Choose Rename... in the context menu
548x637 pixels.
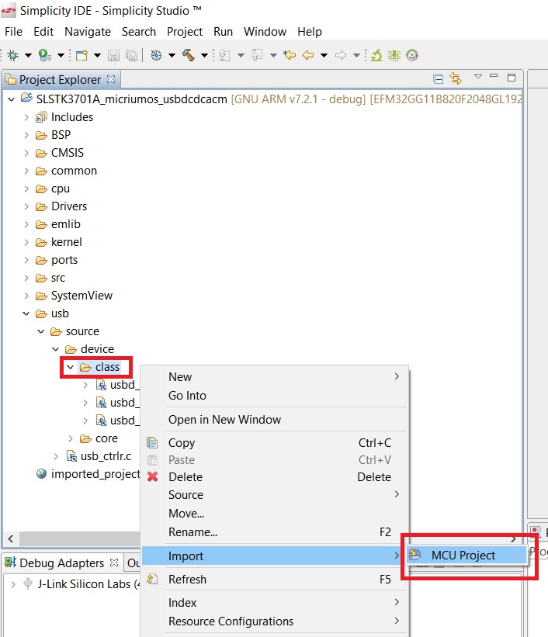[x=275, y=531]
